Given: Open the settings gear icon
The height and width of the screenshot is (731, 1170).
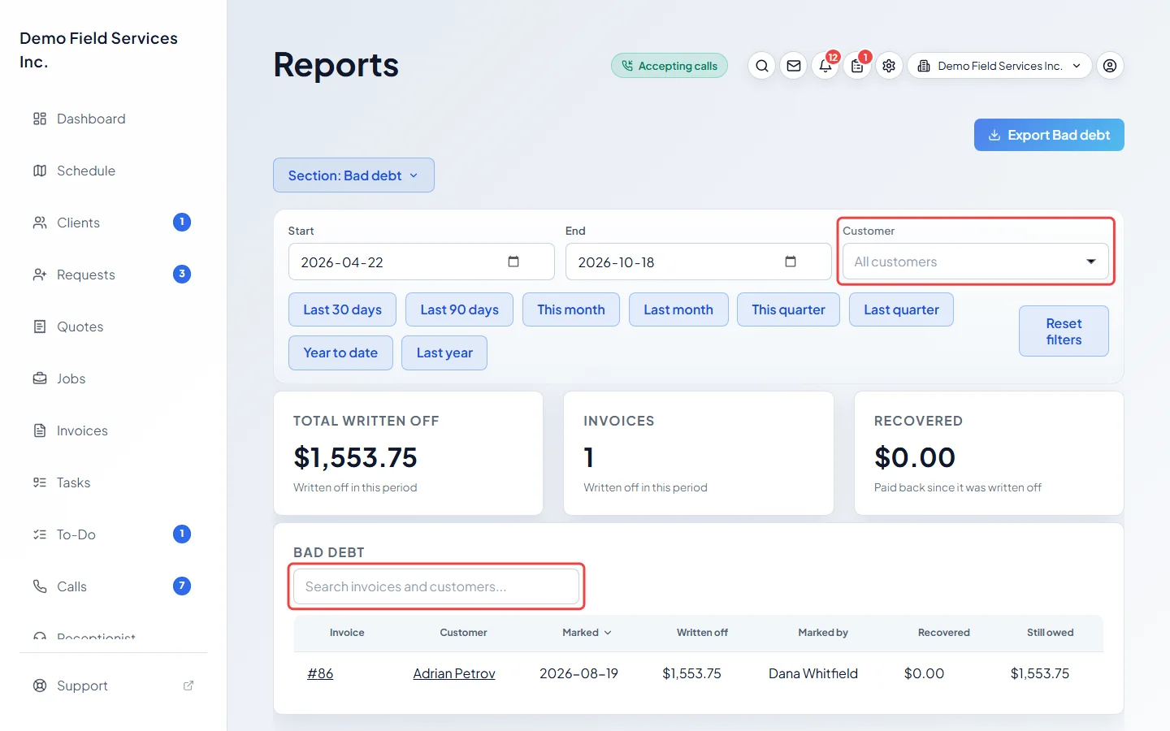Looking at the screenshot, I should [889, 66].
